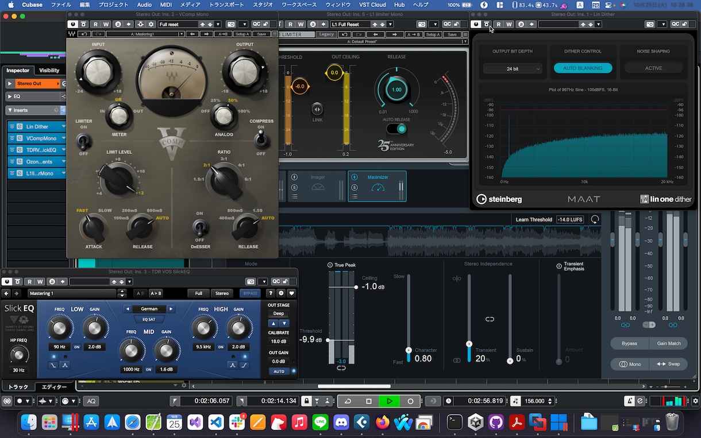This screenshot has height=438, width=701.
Task: Open the Audio menu in the menu bar
Action: coord(144,5)
